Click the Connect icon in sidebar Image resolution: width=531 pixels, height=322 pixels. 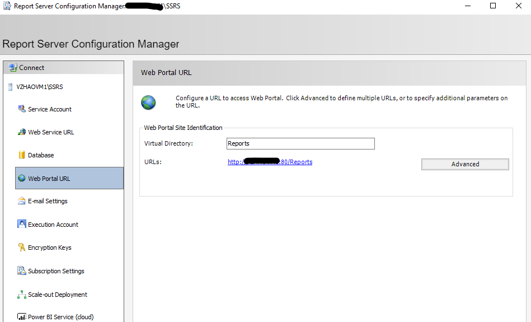pos(13,67)
